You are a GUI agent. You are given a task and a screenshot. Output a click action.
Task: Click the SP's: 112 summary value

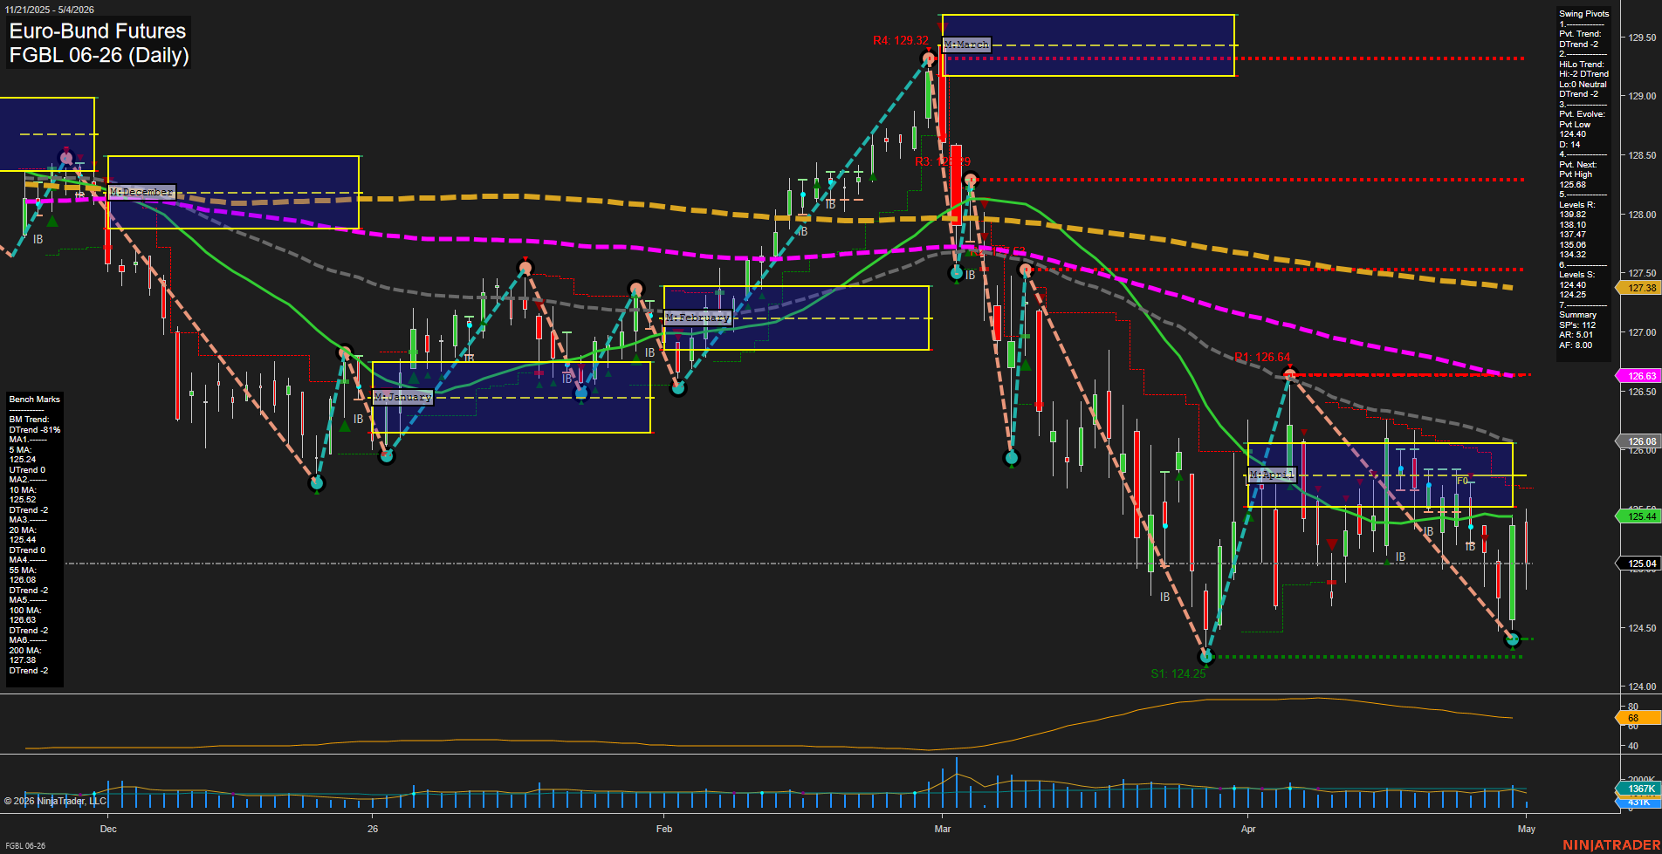[x=1577, y=325]
